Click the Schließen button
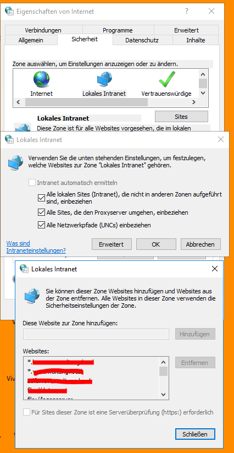The image size is (234, 453). pyautogui.click(x=195, y=434)
